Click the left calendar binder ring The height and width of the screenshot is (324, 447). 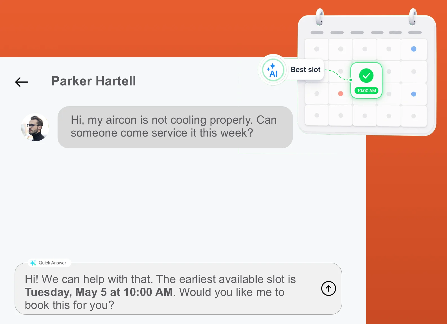(320, 17)
